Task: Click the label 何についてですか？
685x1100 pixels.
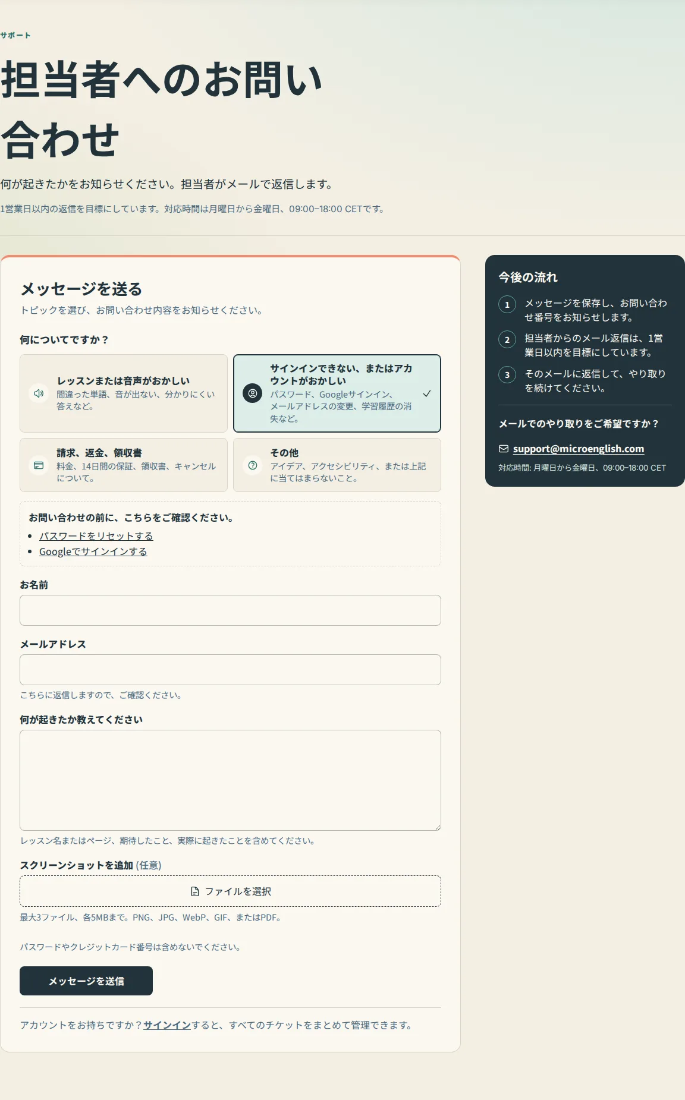Action: (64, 340)
